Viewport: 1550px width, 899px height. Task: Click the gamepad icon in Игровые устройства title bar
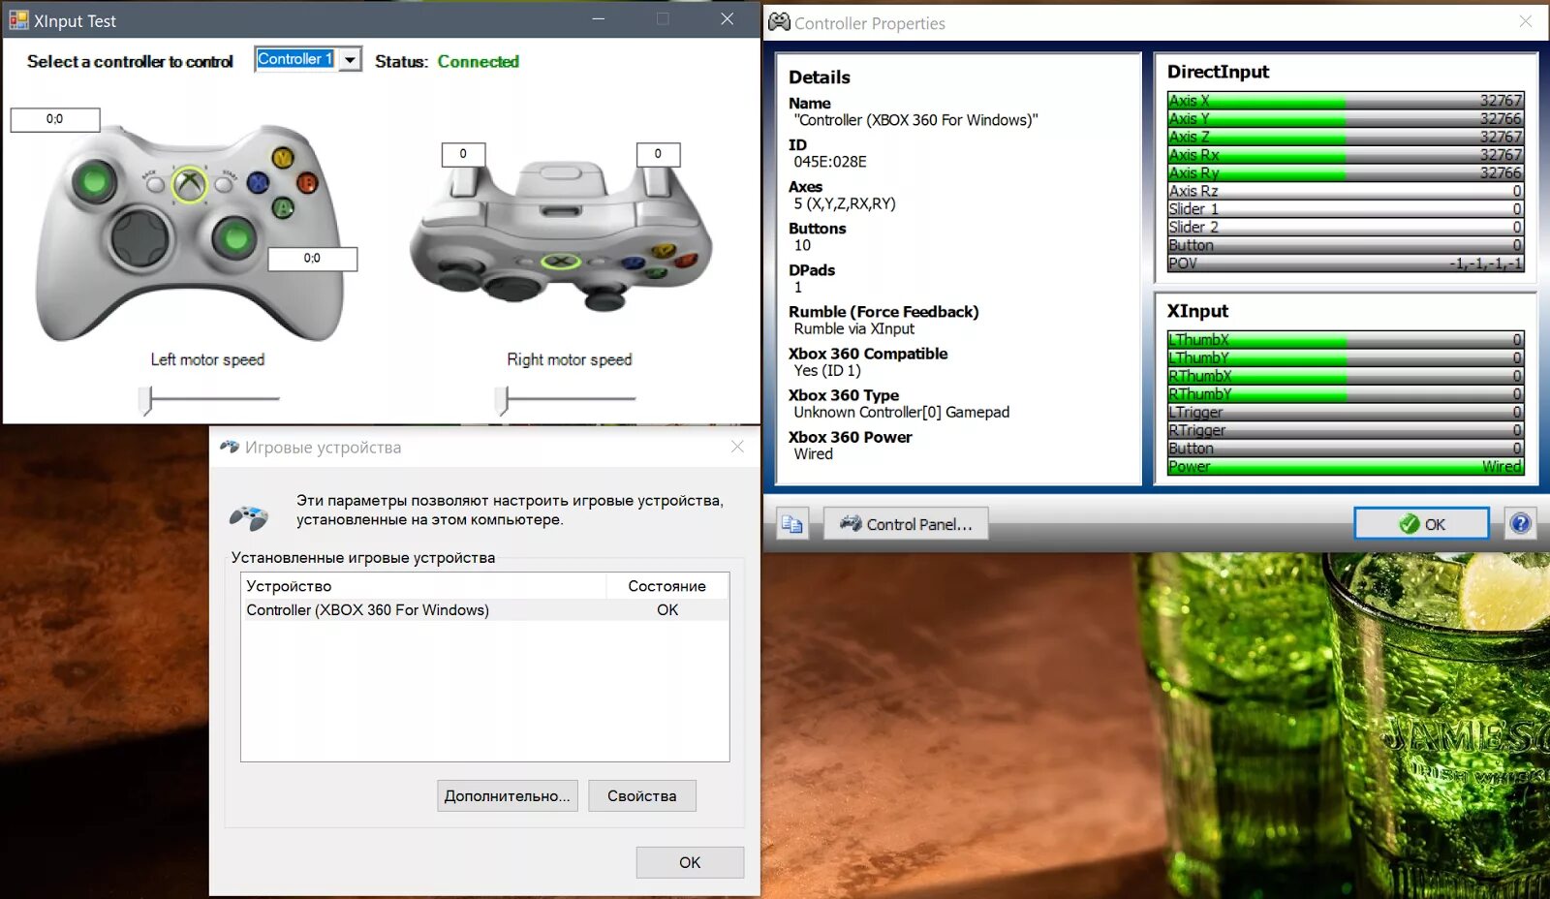coord(230,447)
